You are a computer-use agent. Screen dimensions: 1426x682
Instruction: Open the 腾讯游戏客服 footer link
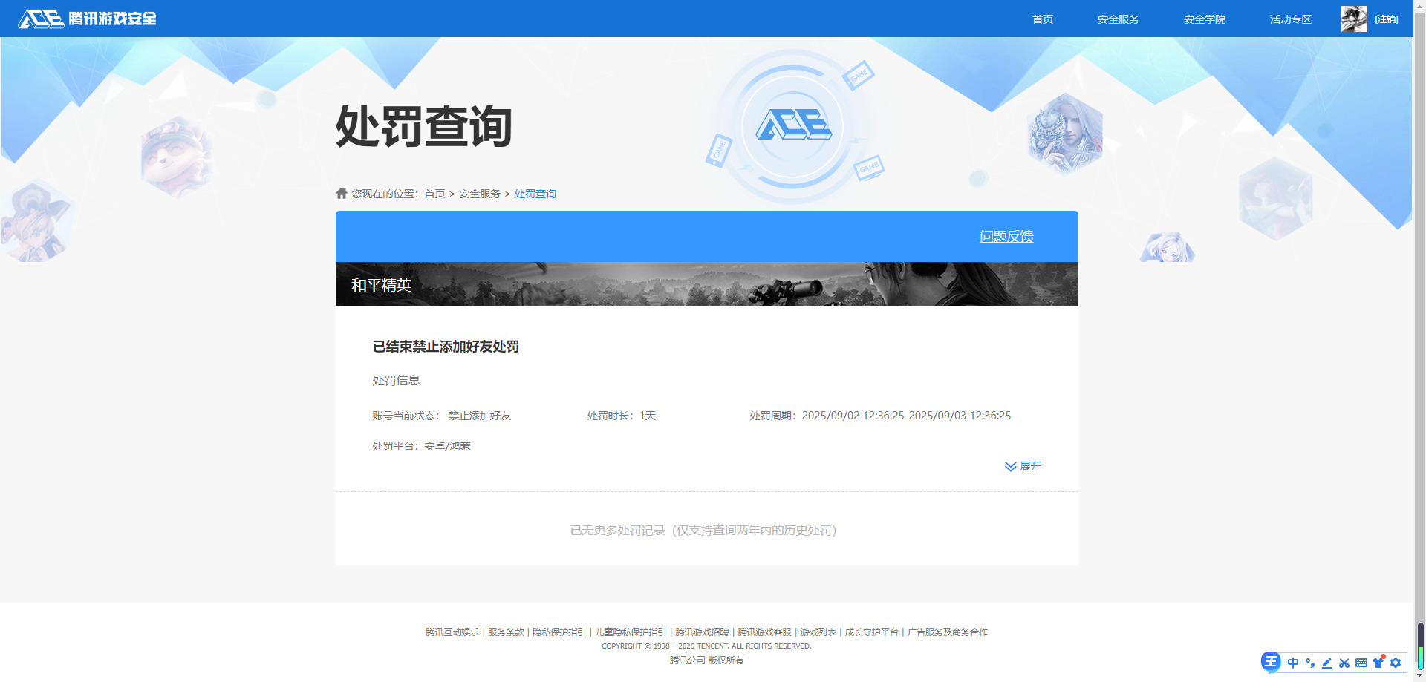764,632
